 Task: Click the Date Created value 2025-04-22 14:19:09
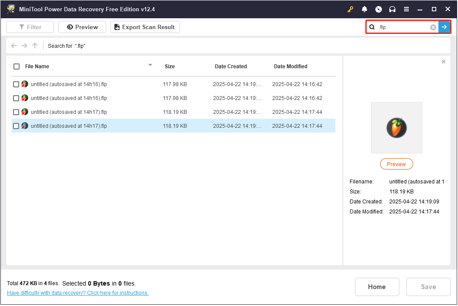point(414,202)
